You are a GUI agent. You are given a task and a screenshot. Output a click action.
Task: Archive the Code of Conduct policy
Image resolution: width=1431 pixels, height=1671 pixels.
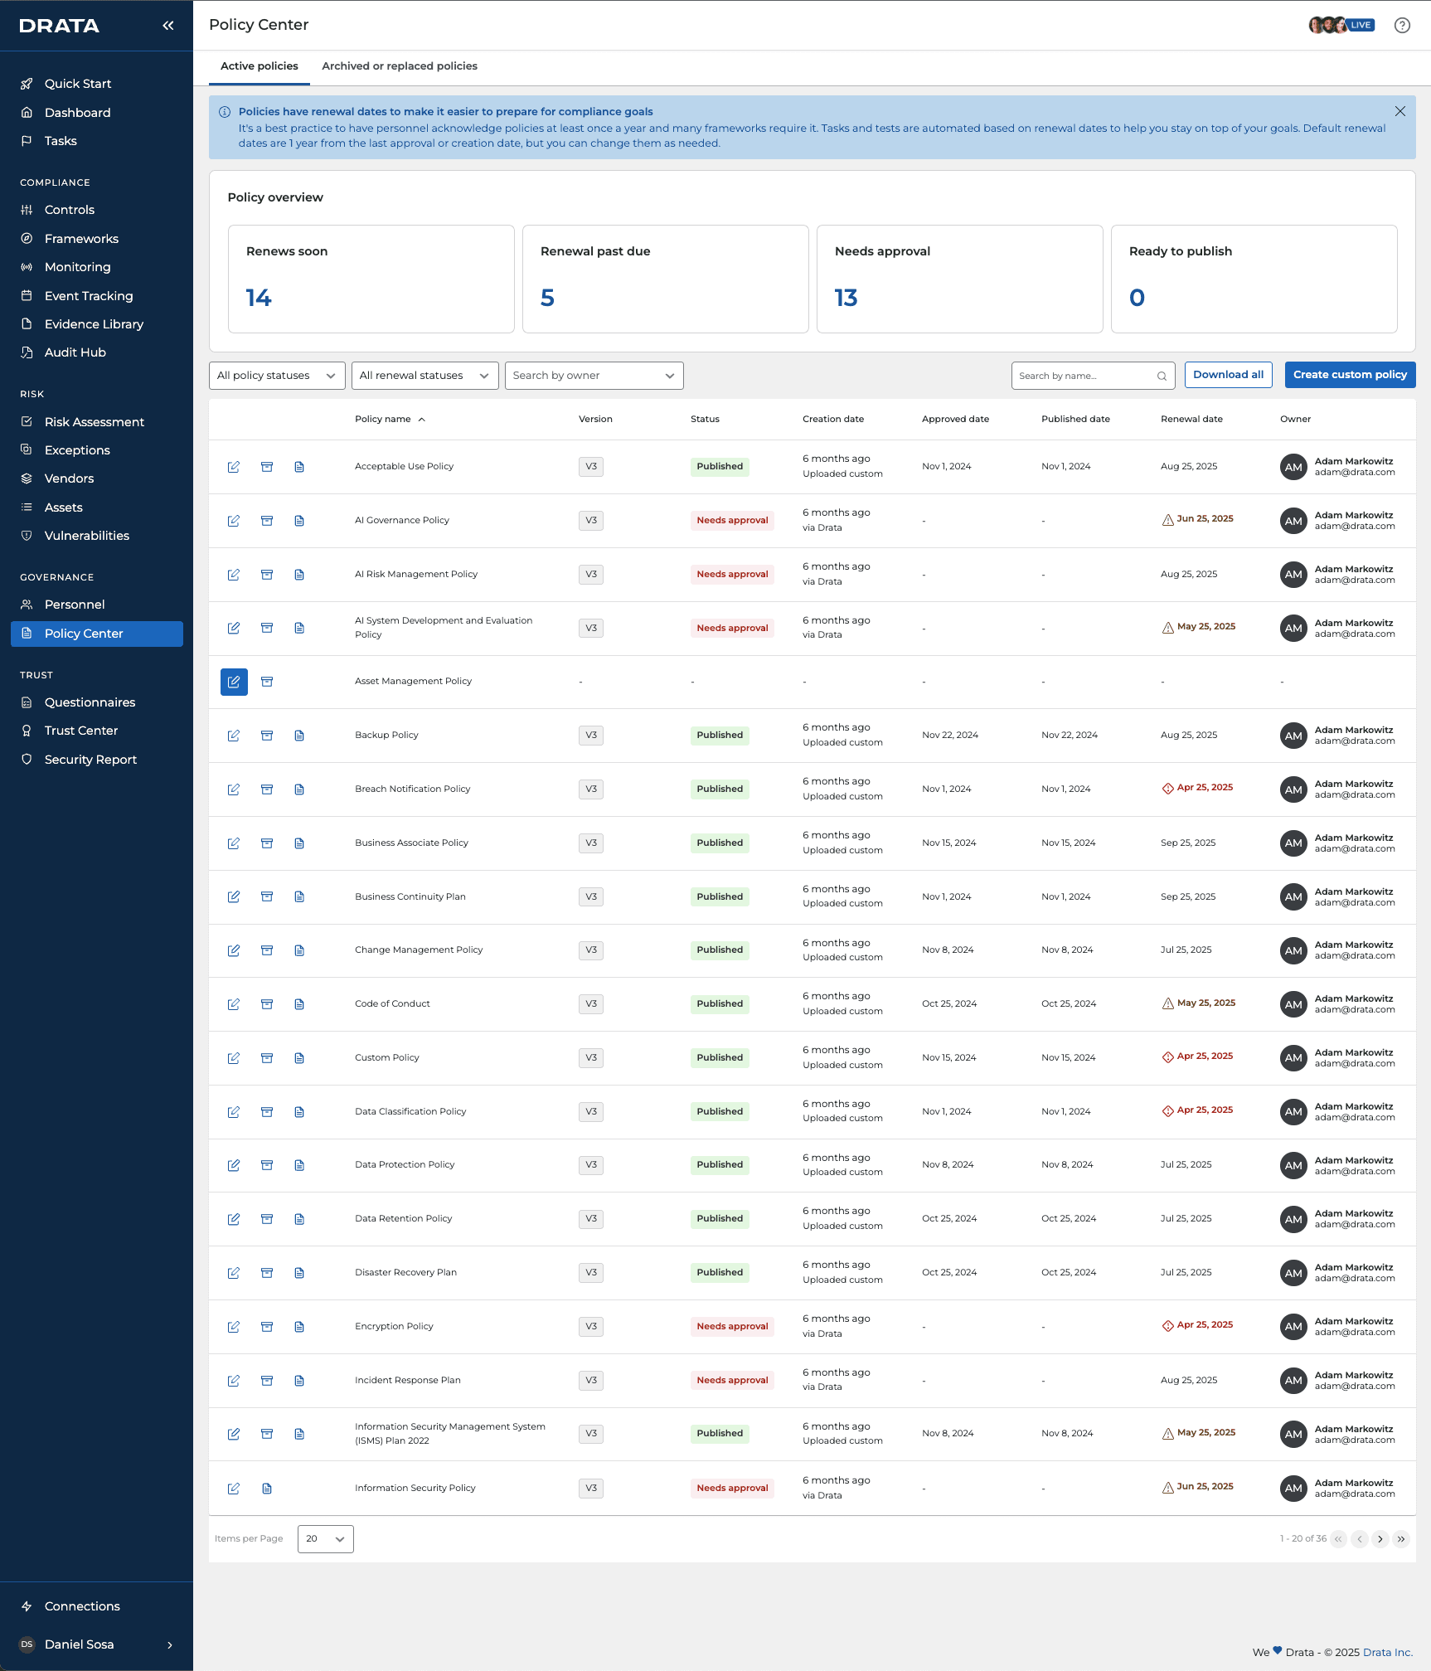click(267, 1004)
